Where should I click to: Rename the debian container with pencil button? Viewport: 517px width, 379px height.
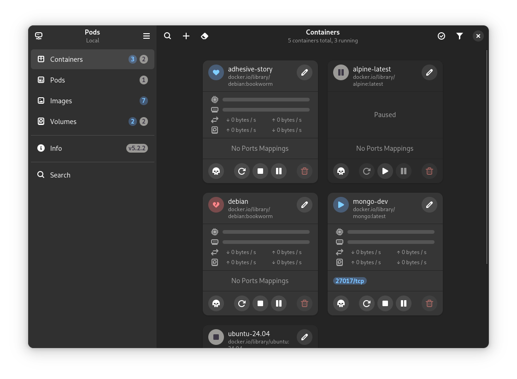304,205
